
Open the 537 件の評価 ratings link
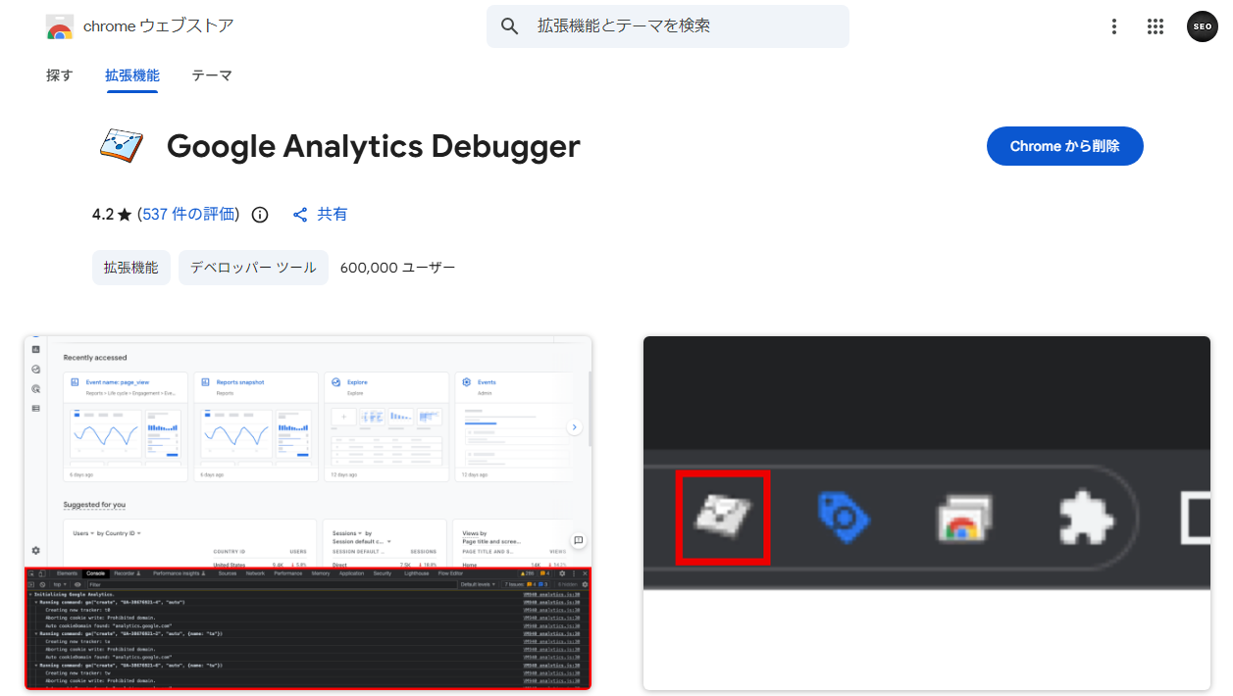(x=187, y=214)
